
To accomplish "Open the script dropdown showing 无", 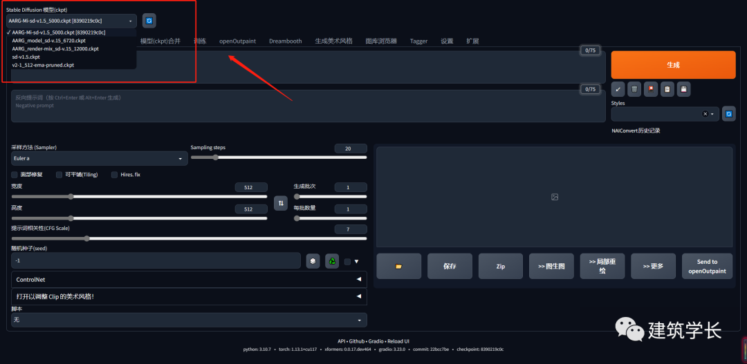I will (x=189, y=320).
